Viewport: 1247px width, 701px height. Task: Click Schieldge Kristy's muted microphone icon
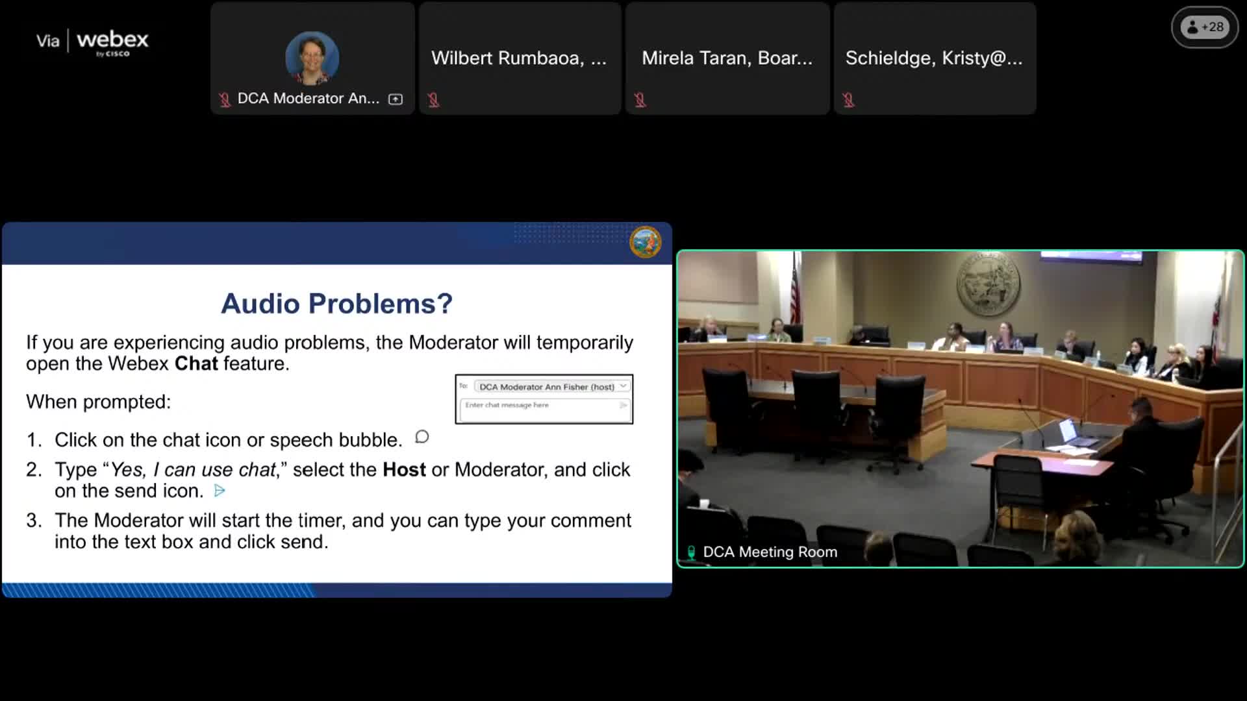click(x=848, y=100)
